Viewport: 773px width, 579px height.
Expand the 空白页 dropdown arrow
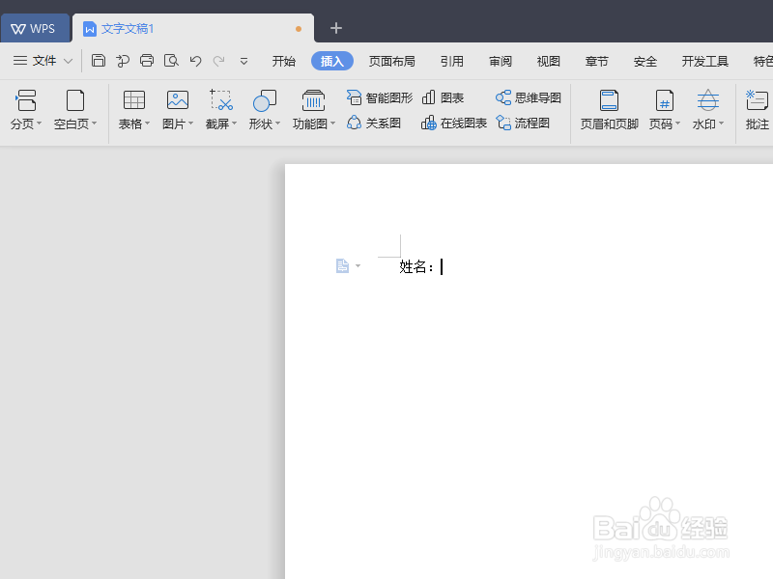pos(94,124)
